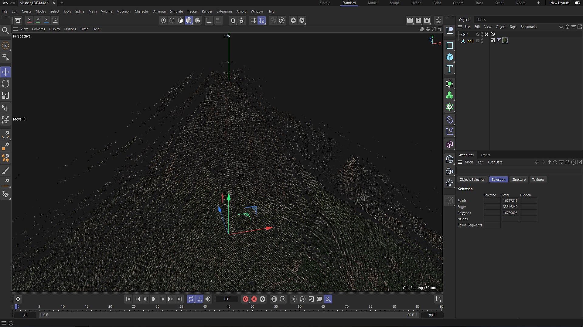The image size is (583, 327).
Task: Click the Textures button
Action: [538, 180]
